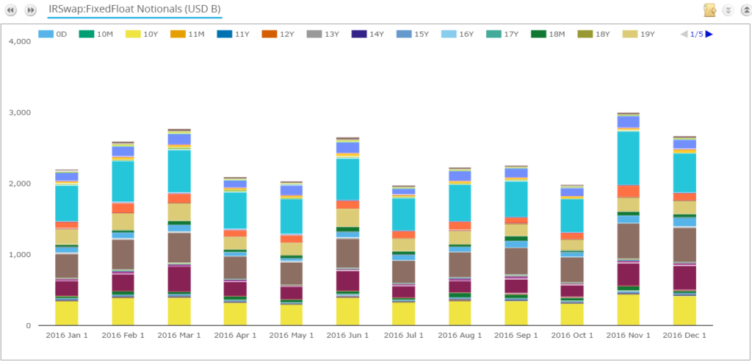752x362 pixels.
Task: Click the rewind double-arrow icon
Action: click(x=10, y=10)
